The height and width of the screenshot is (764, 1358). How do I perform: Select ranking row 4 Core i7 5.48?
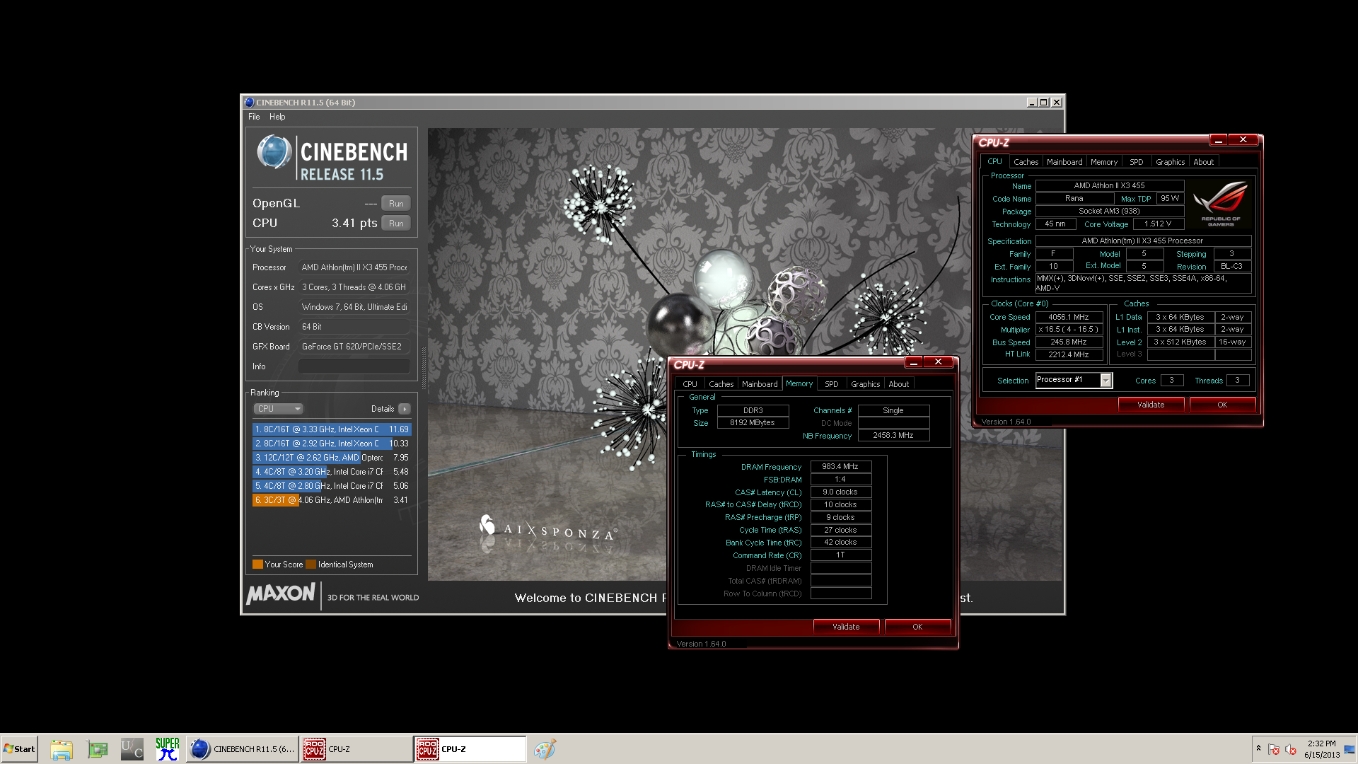[332, 472]
